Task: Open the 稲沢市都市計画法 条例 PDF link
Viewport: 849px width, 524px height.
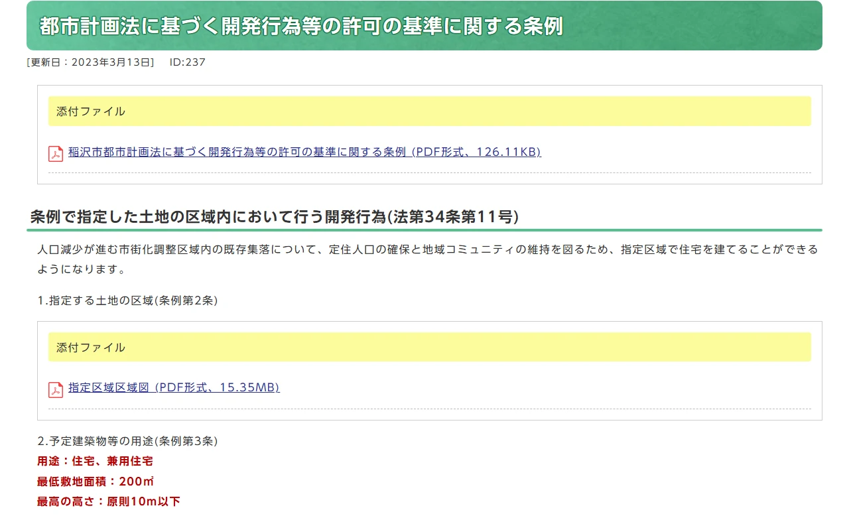Action: (304, 152)
